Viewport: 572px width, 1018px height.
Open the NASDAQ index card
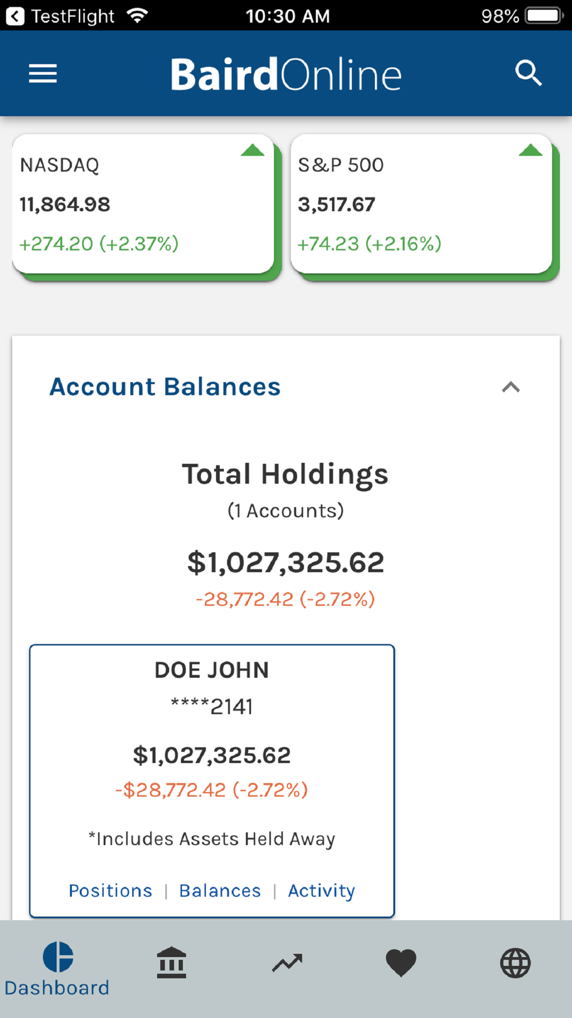(x=143, y=204)
